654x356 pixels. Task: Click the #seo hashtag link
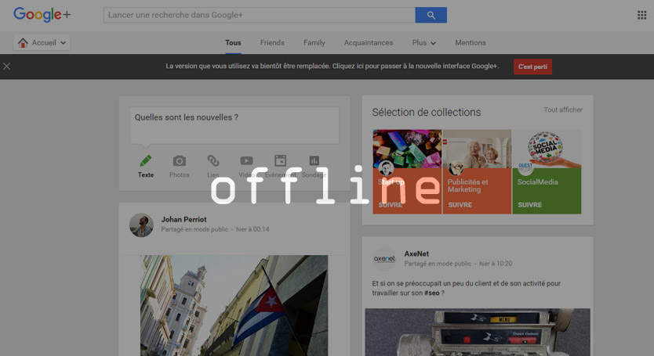432,293
